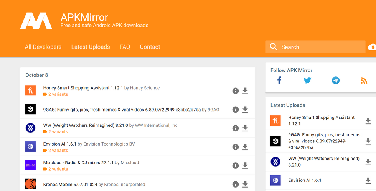Viewport: 376px width, 191px height.
Task: Click 9GAG app icon in sidebar
Action: 275,141
